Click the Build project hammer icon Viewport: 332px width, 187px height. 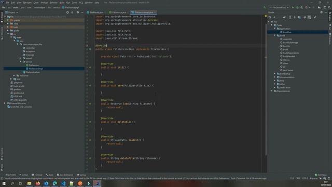[265, 7]
